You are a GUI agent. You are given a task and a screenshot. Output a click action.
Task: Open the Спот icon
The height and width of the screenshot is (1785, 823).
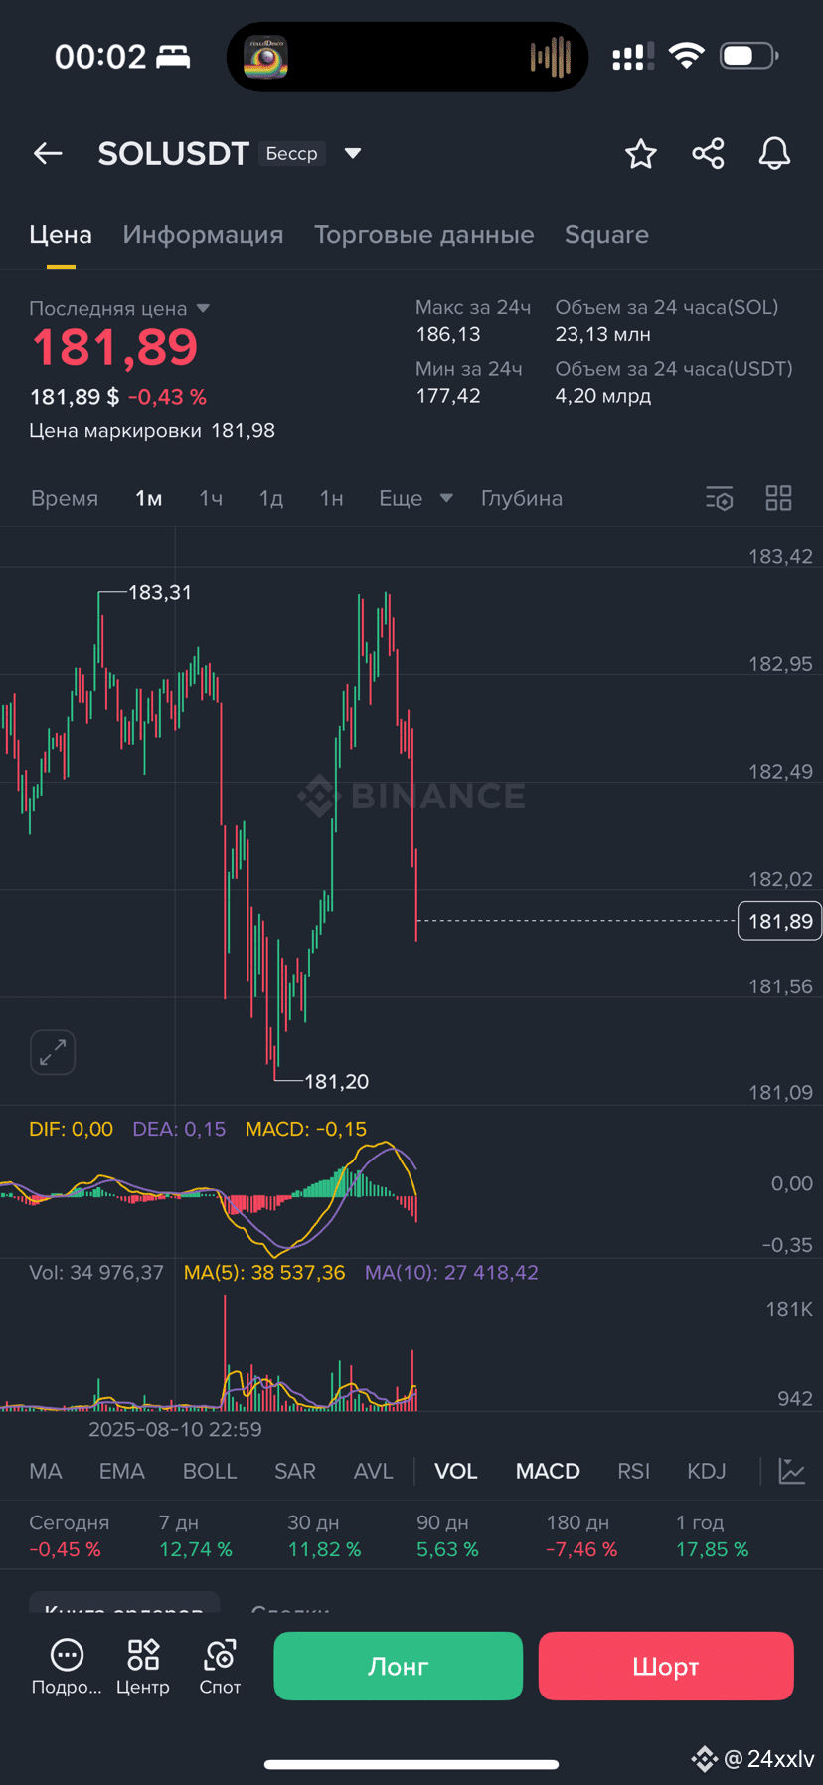click(220, 1666)
